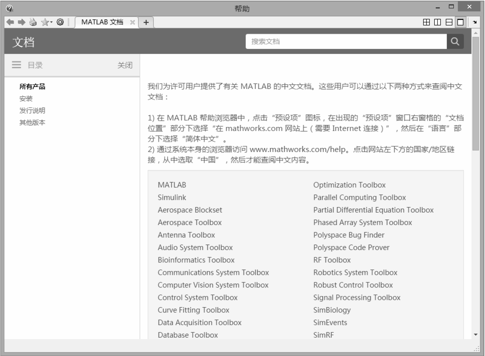Switch to four-pane tiled layout
Image resolution: width=485 pixels, height=356 pixels.
click(x=426, y=22)
